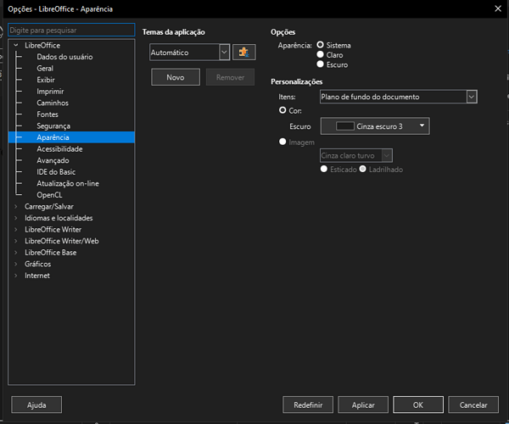Screen dimensions: 509x424
Task: Open the Caminhos settings page
Action: [x=53, y=103]
